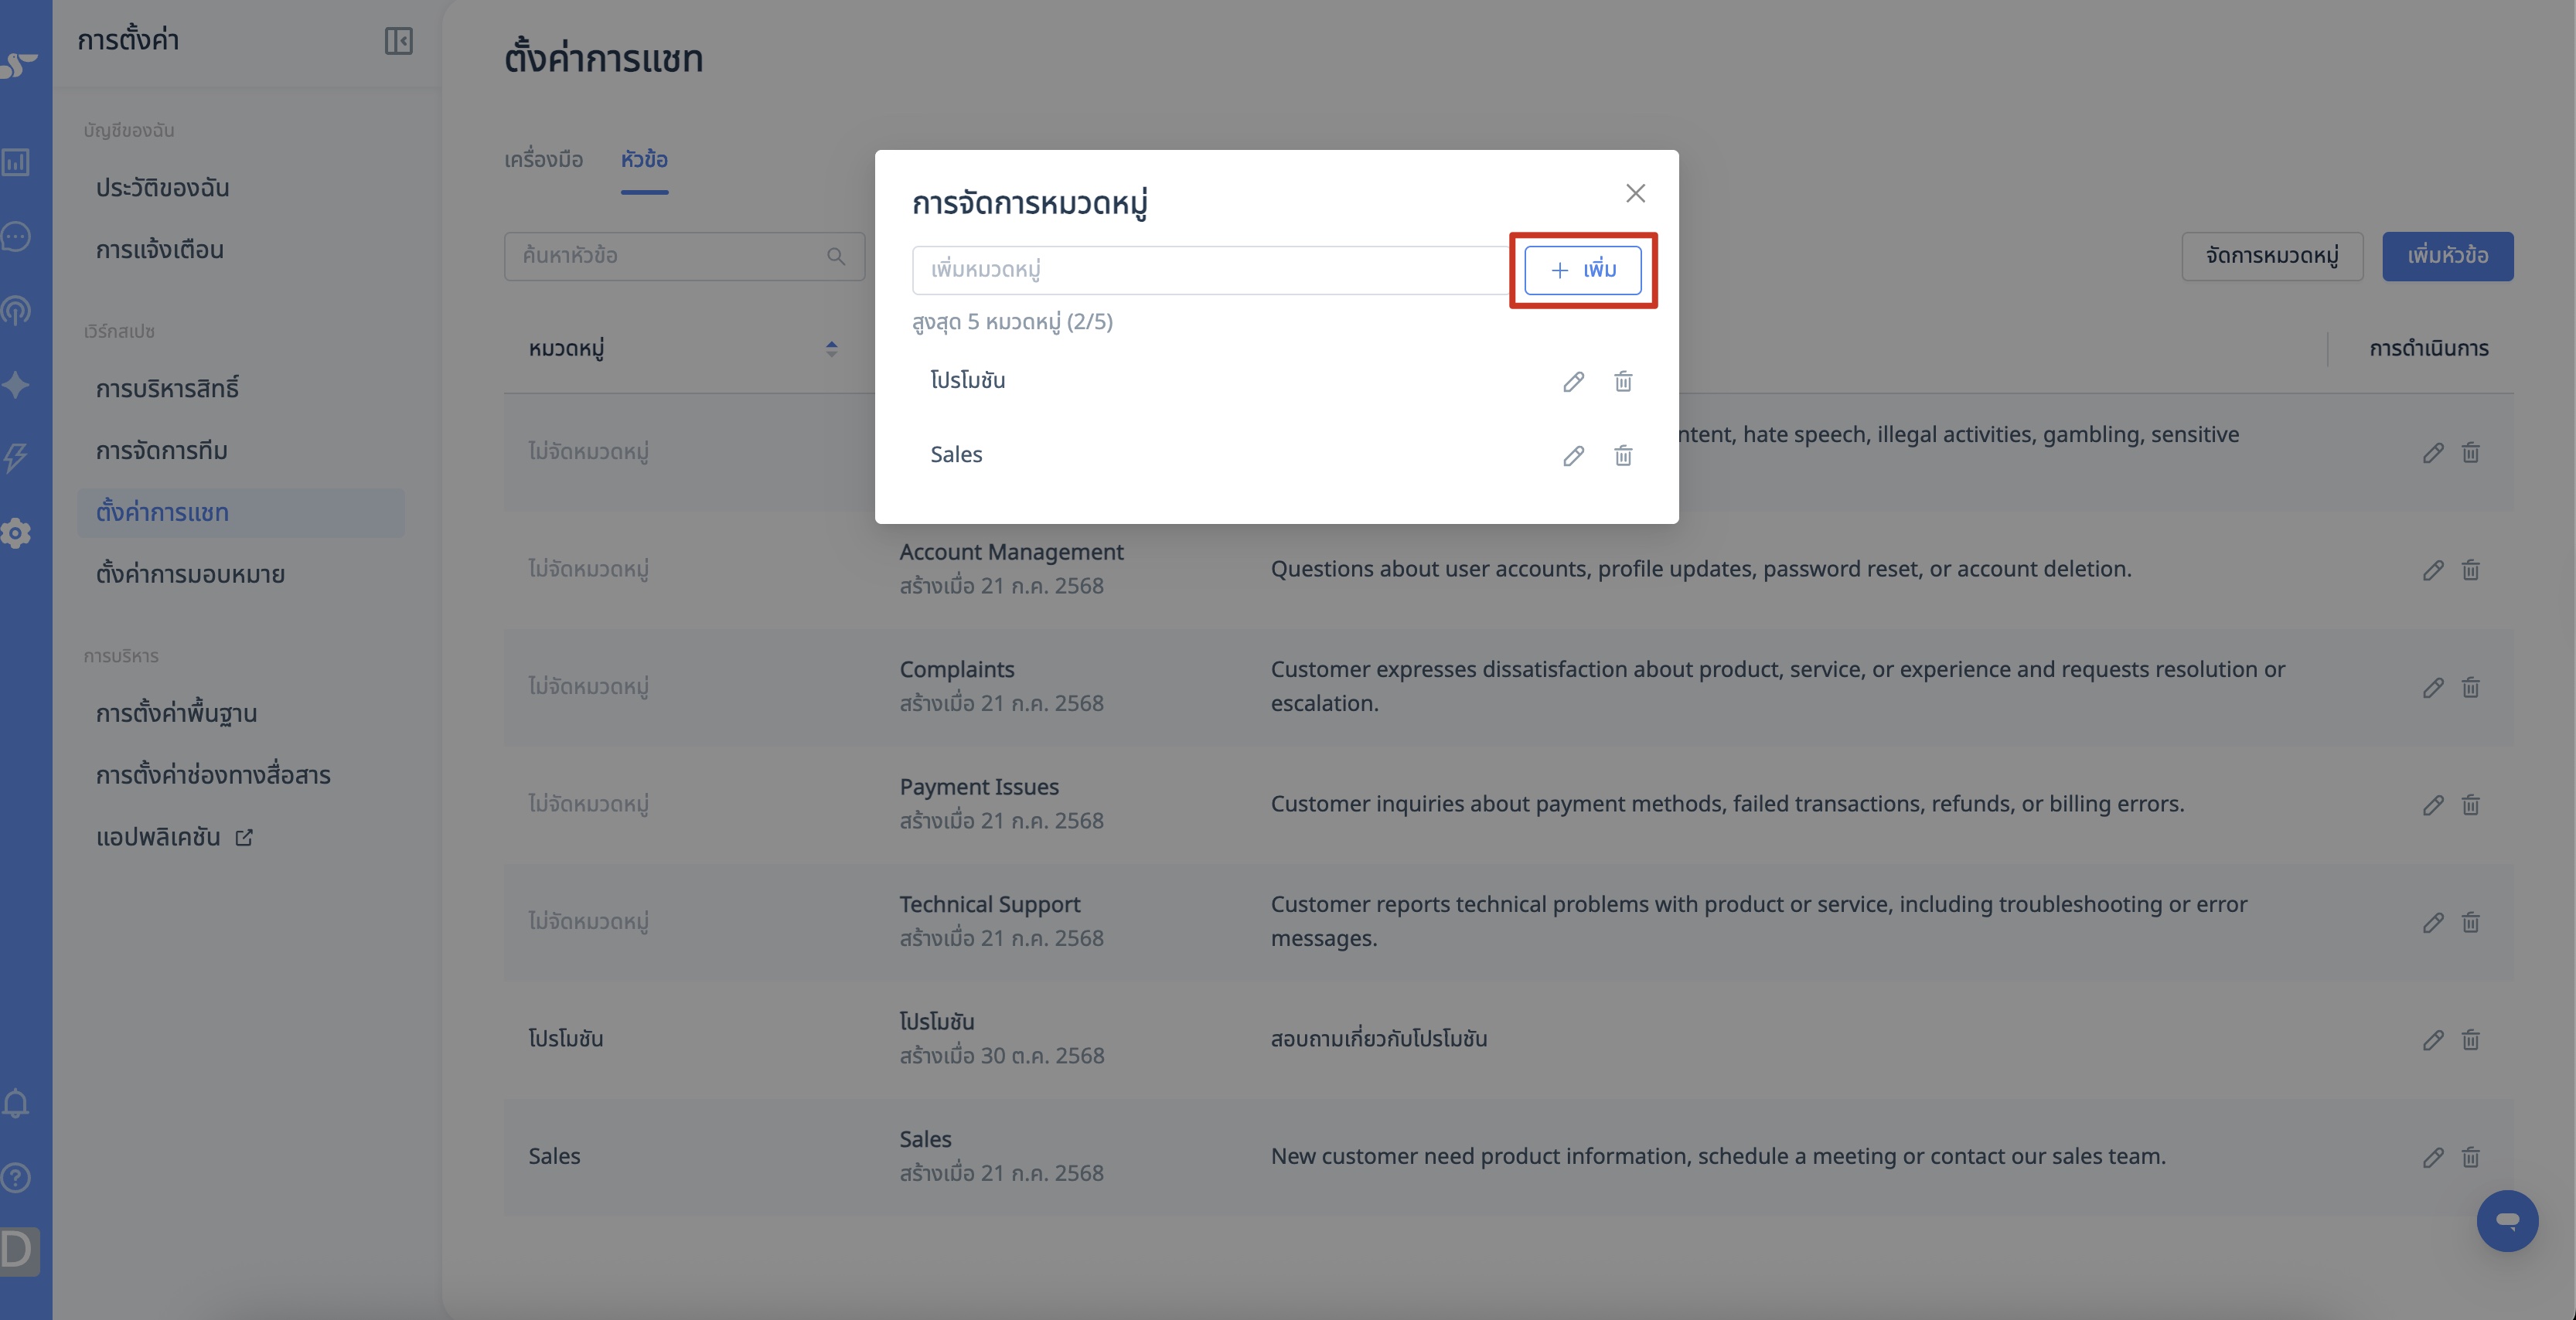This screenshot has height=1320, width=2576.
Task: Edit the Sales topic row in table
Action: tap(2433, 1157)
